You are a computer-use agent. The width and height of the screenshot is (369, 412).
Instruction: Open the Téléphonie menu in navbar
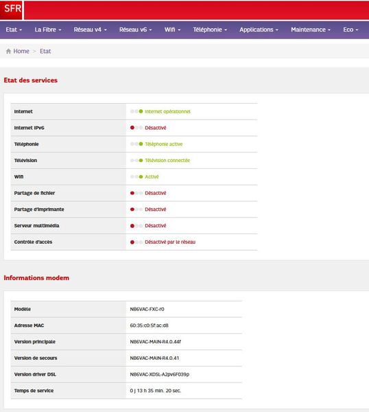click(210, 30)
